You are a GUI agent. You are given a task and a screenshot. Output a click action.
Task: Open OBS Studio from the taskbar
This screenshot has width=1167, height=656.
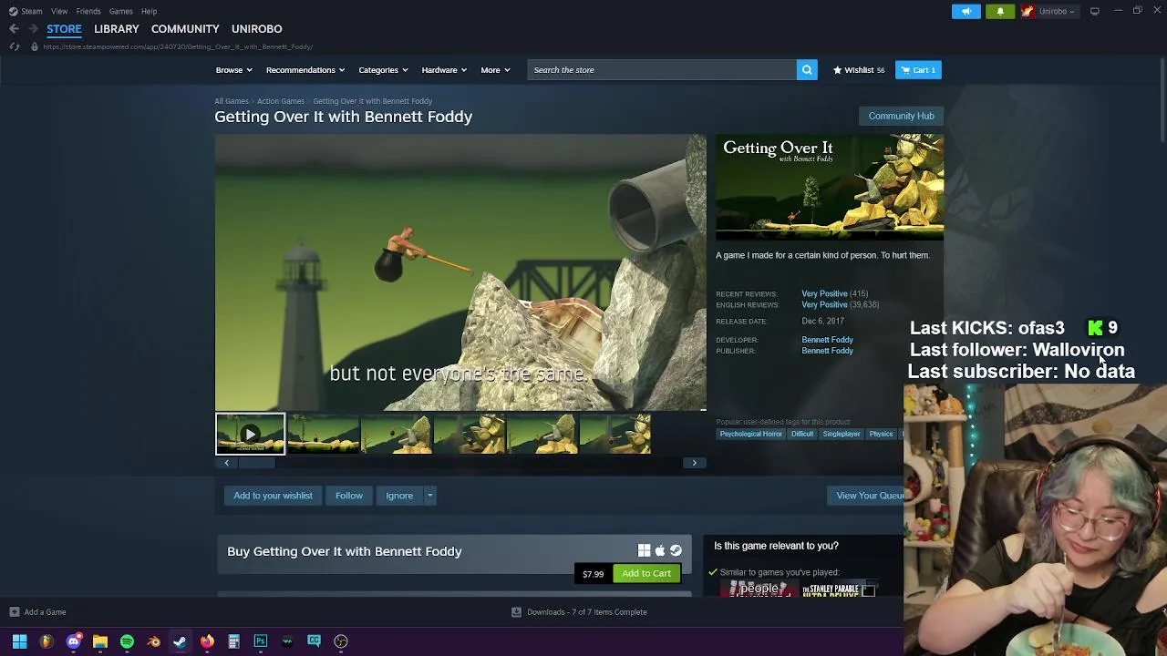[341, 641]
